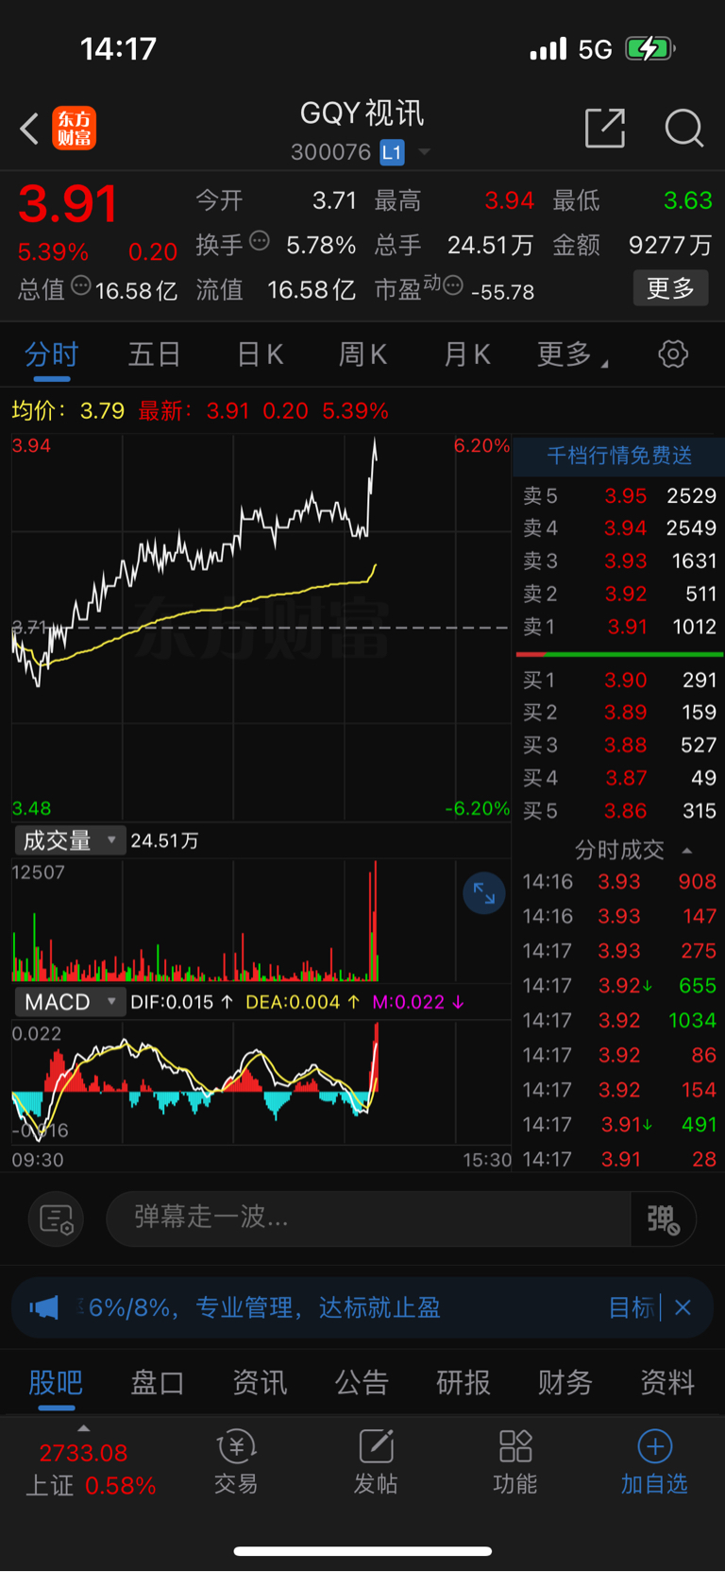Tap the 总值 info circle icon
Image resolution: width=725 pixels, height=1572 pixels.
tap(81, 285)
